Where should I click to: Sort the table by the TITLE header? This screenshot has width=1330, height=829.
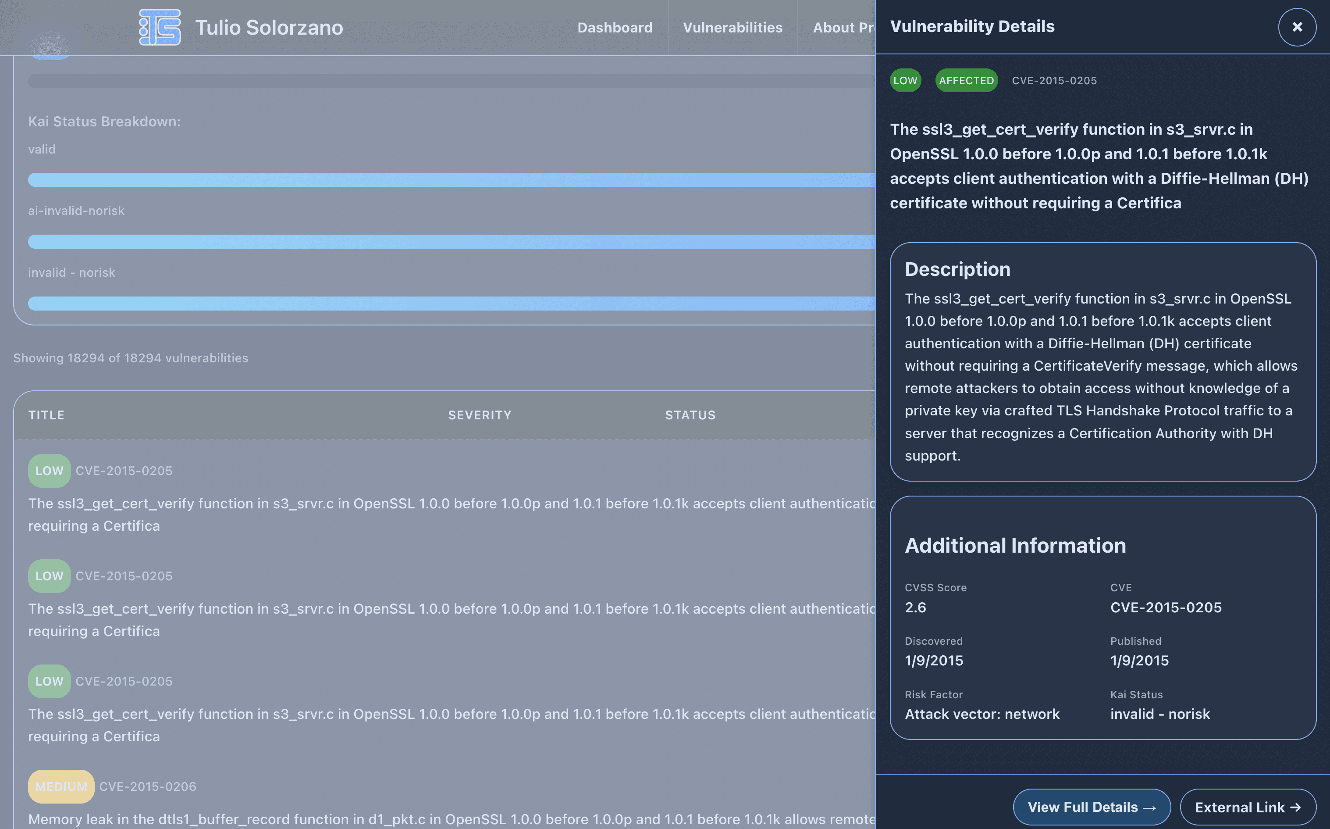coord(47,415)
